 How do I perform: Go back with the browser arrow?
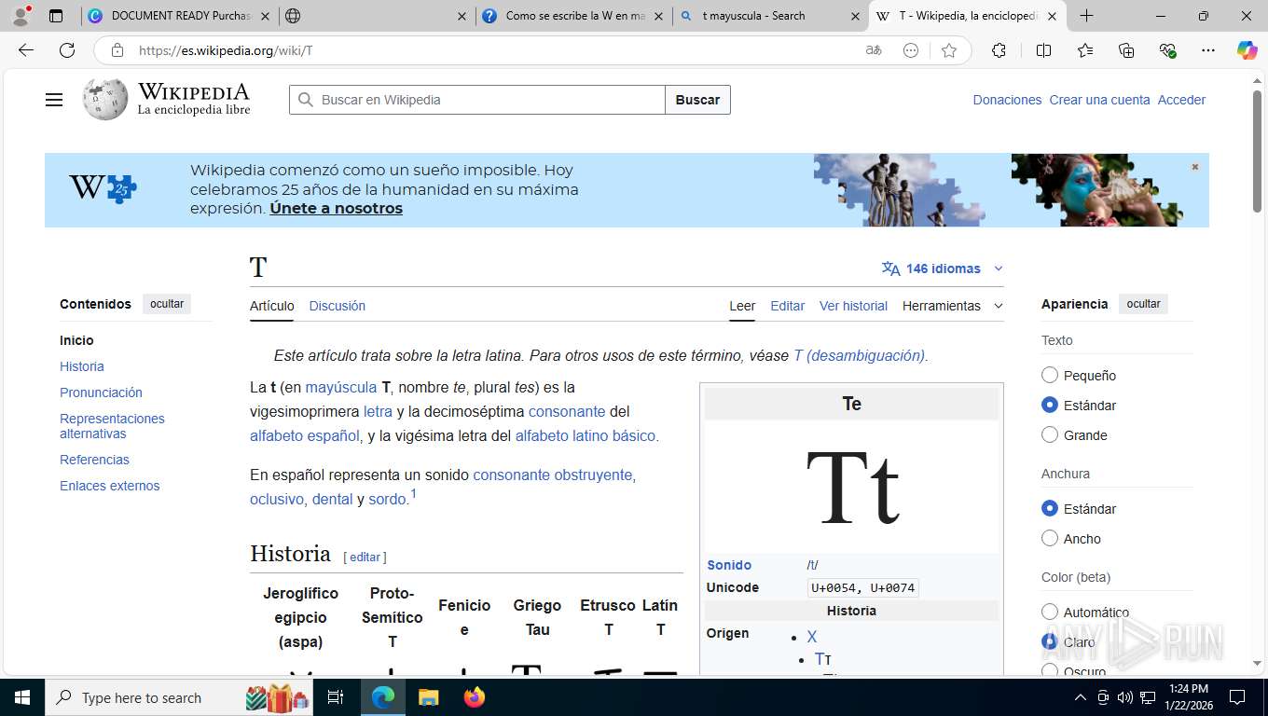tap(26, 50)
